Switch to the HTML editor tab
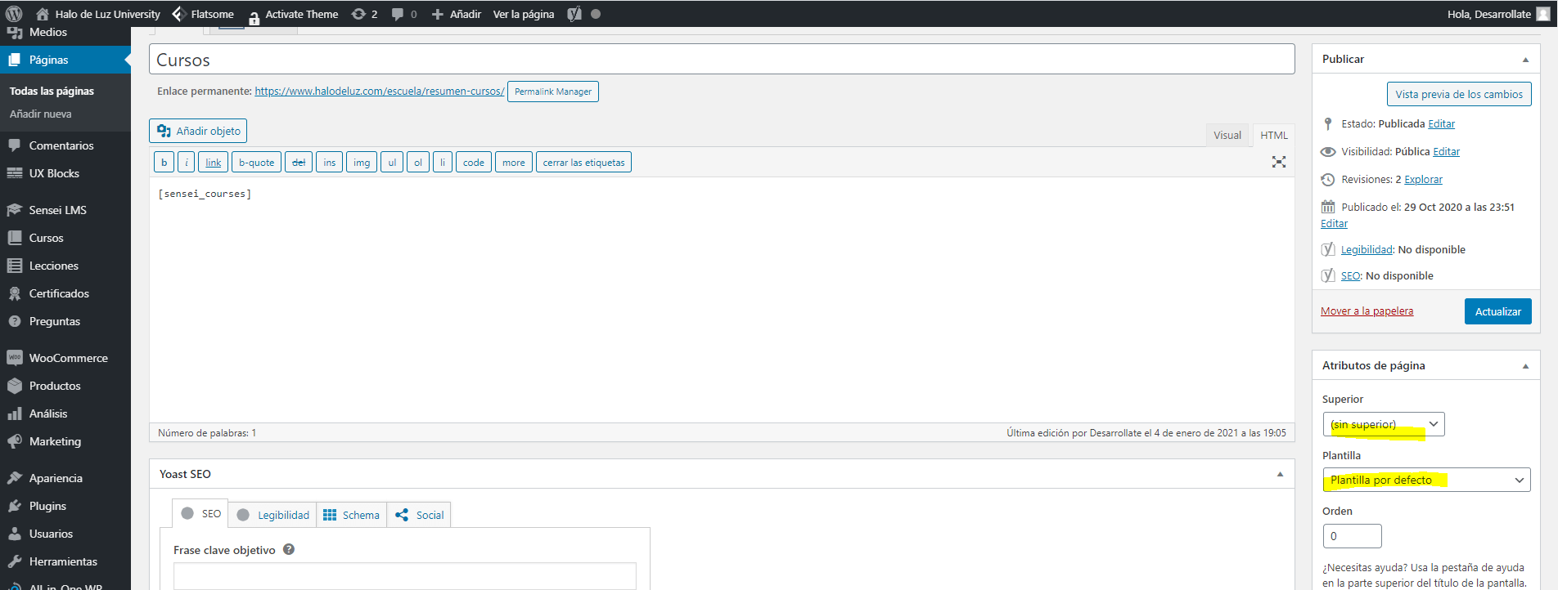The height and width of the screenshot is (590, 1558). pyautogui.click(x=1273, y=136)
